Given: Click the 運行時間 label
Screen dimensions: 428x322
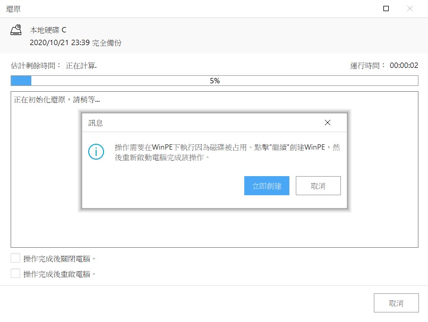Looking at the screenshot, I should tap(367, 66).
